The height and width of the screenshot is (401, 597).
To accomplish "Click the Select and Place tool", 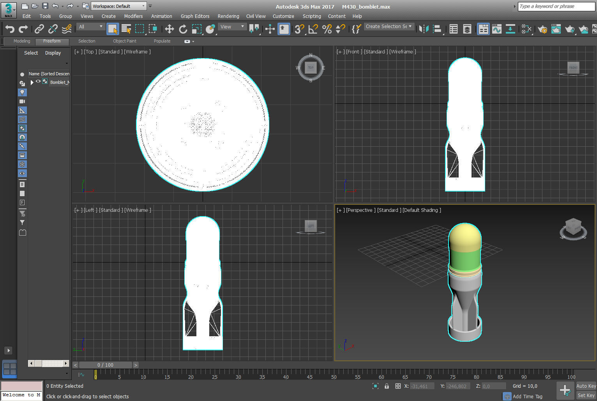I will click(x=210, y=29).
